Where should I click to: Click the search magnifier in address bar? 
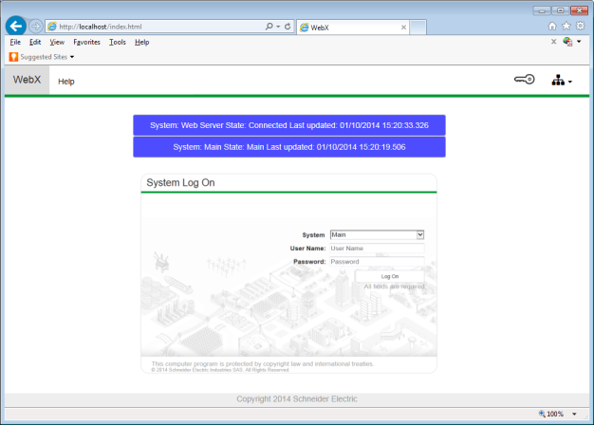tap(270, 27)
